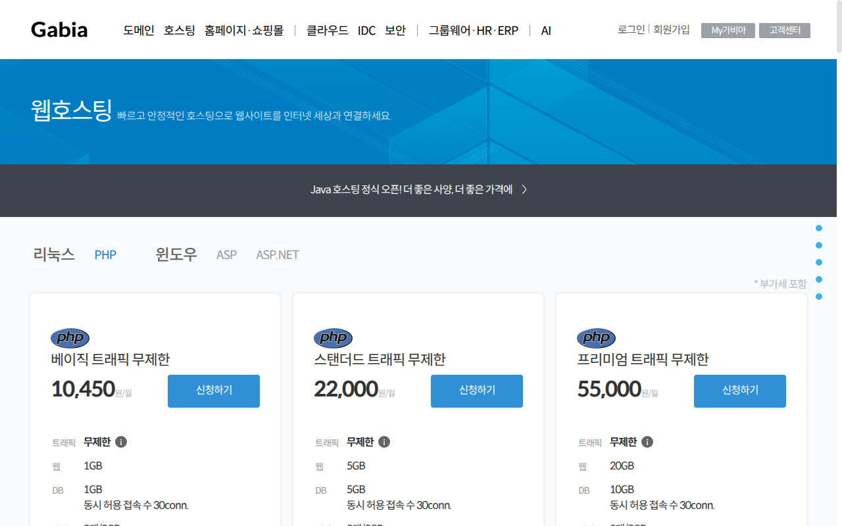Click the 스탠더드 트래픽 무제한 plan title
Viewport: 842px width, 526px height.
(x=380, y=360)
